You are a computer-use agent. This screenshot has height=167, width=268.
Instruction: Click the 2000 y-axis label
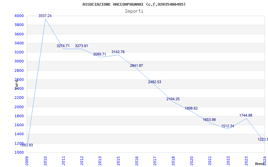click(19, 107)
